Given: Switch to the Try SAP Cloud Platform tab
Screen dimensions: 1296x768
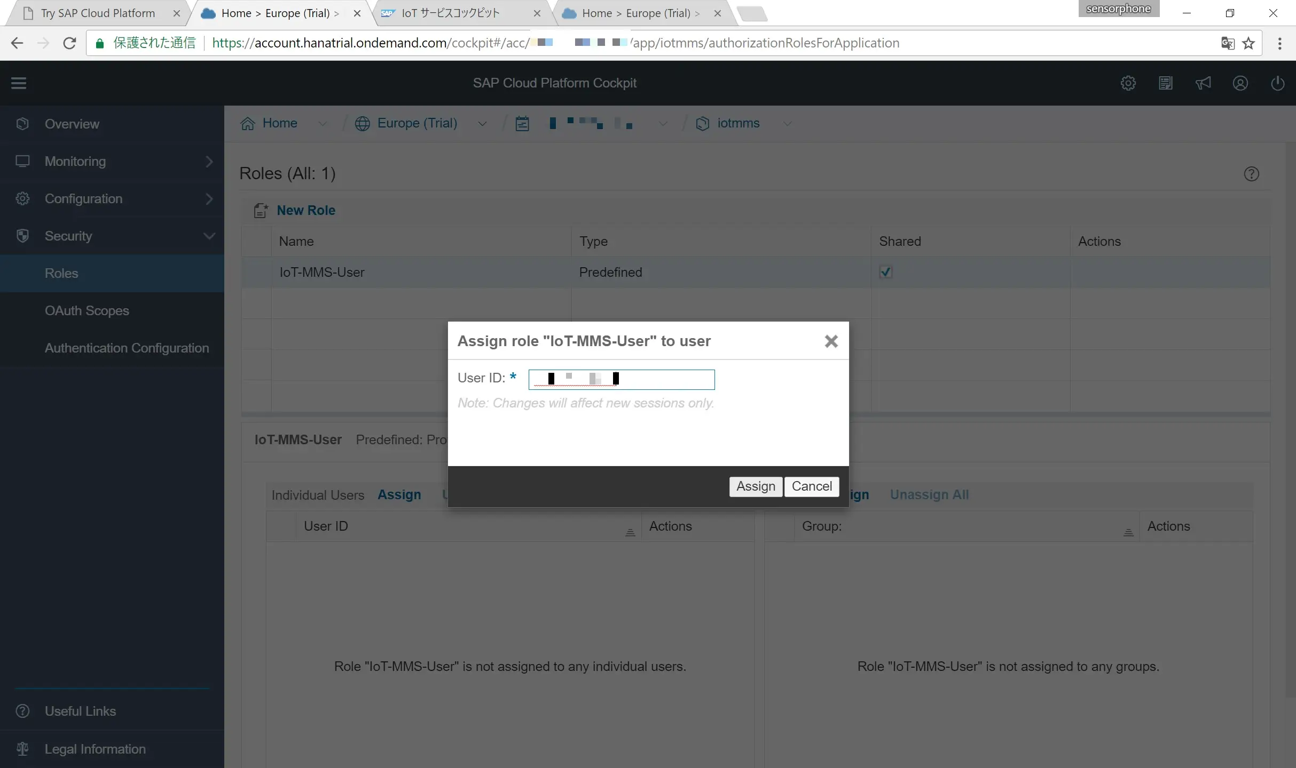Looking at the screenshot, I should (98, 13).
